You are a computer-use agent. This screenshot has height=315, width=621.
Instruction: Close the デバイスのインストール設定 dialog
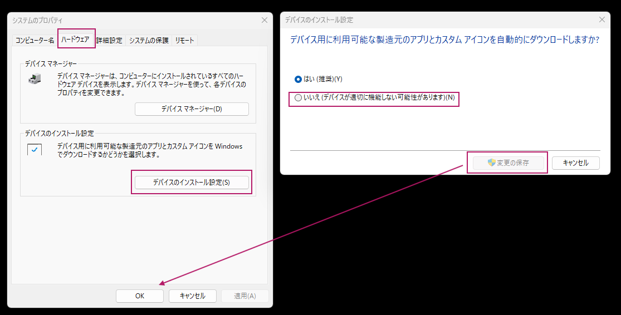click(x=602, y=20)
